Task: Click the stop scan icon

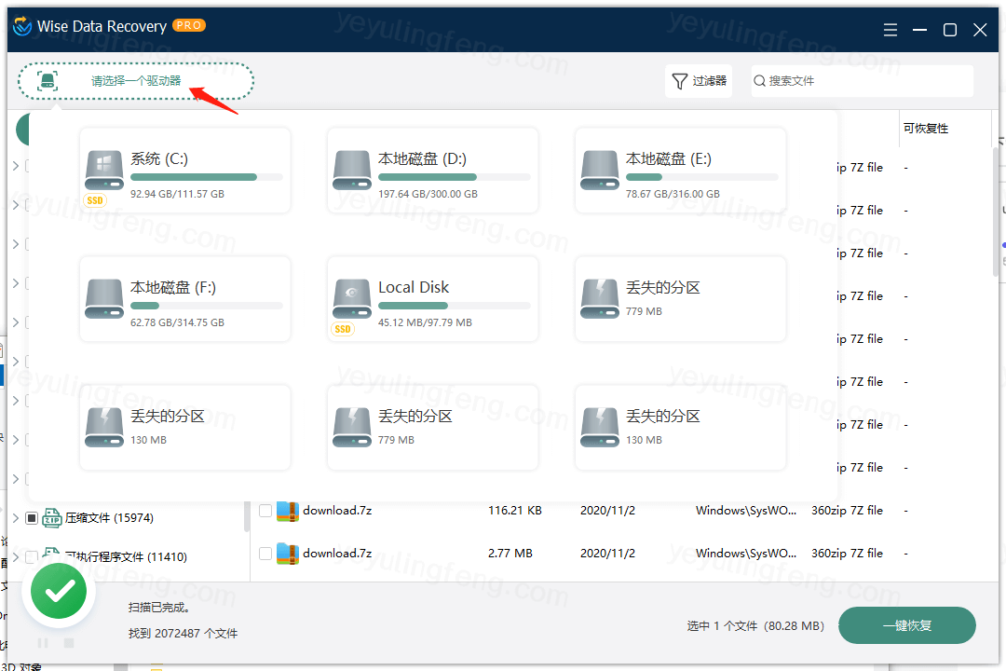Action: click(69, 643)
